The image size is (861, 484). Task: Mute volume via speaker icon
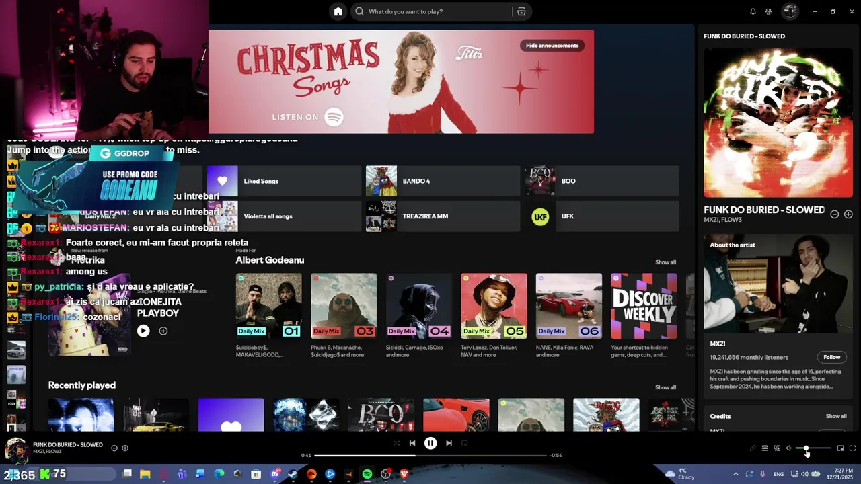click(x=789, y=448)
